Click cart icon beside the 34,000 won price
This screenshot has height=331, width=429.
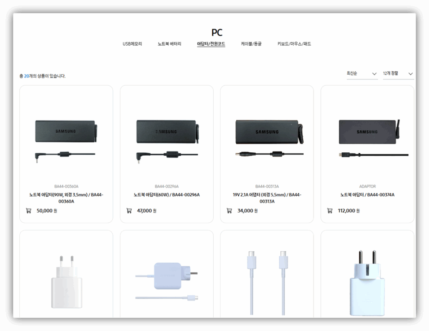(x=229, y=211)
